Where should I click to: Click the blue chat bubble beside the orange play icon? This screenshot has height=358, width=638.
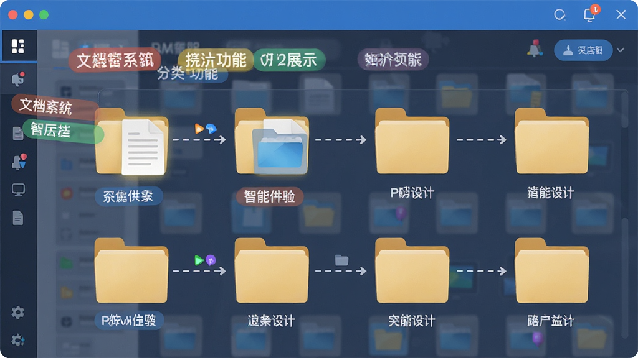pyautogui.click(x=211, y=129)
